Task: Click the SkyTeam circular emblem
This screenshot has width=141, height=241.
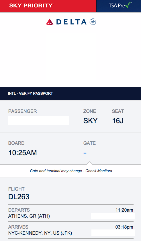Action: [x=93, y=22]
